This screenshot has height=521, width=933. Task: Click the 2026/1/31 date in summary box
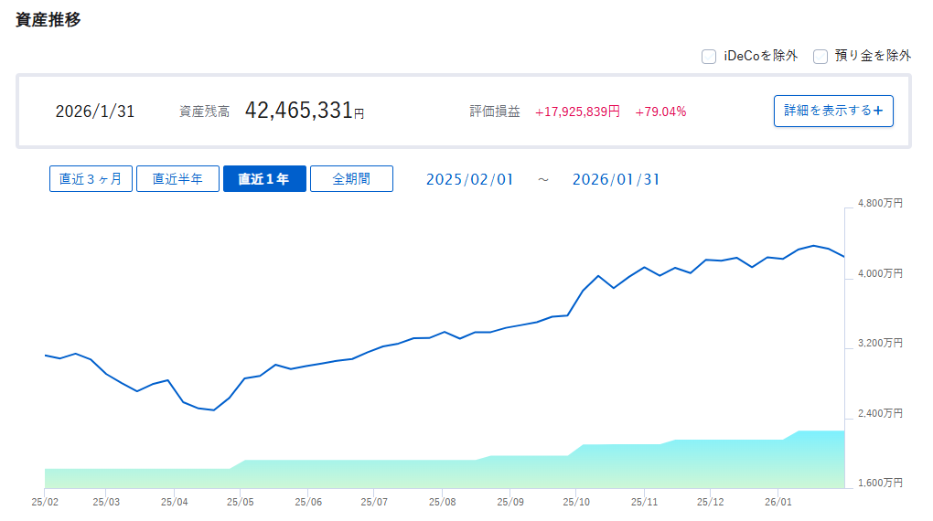[95, 112]
